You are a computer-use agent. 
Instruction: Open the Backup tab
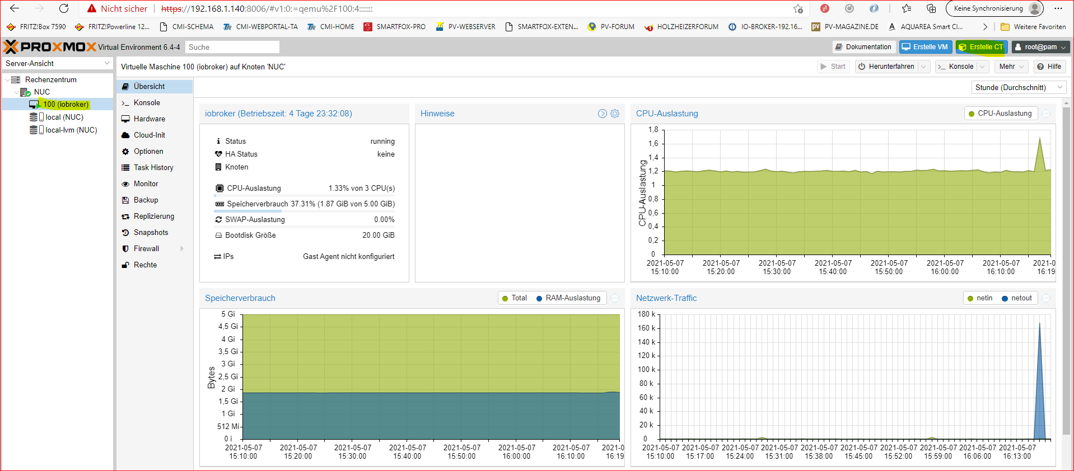coord(155,200)
